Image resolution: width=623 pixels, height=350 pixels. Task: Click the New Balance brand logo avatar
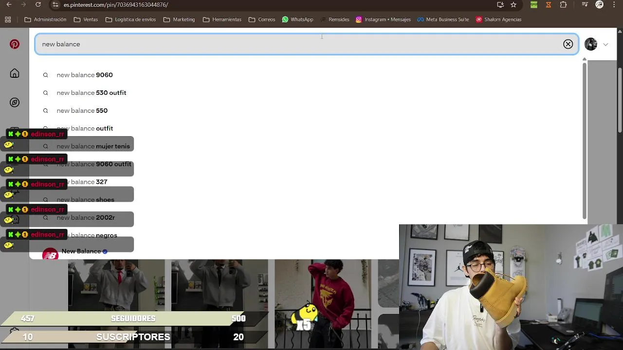tap(50, 254)
